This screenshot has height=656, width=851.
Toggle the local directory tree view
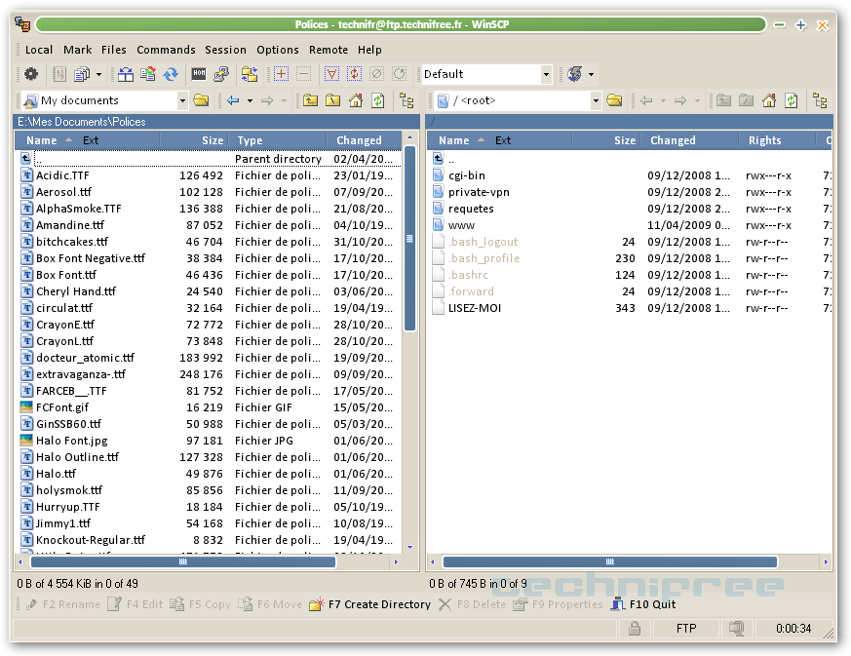tap(406, 100)
